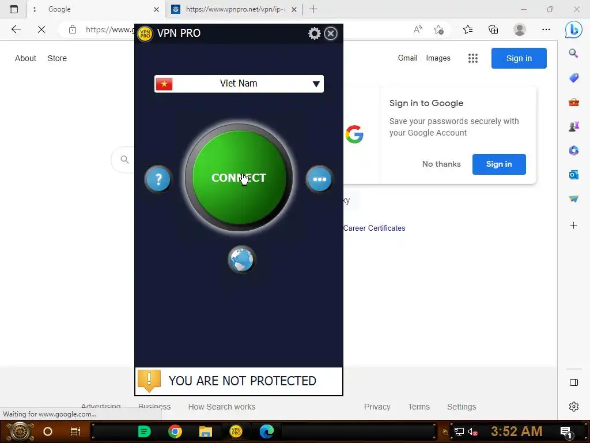Screen dimensions: 590x443
Task: Dismiss prompt with No thanks
Action: click(441, 164)
